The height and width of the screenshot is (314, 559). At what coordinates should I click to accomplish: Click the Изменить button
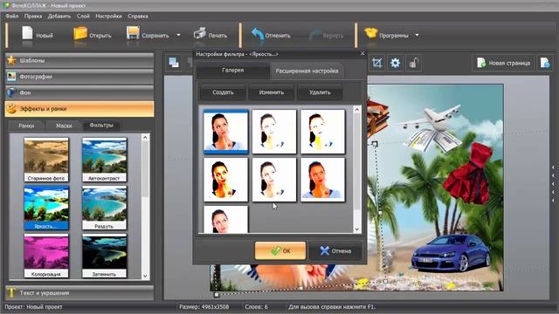272,92
